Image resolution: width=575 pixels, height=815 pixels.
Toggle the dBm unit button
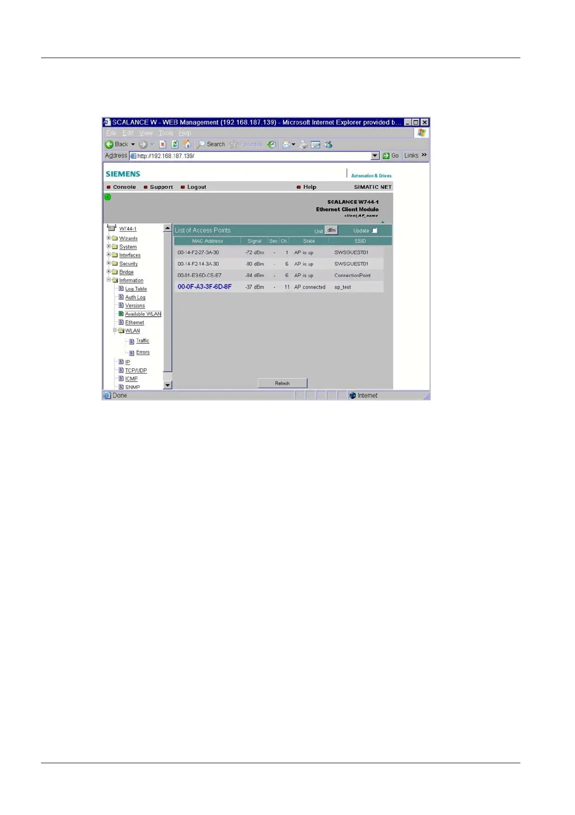[x=331, y=230]
